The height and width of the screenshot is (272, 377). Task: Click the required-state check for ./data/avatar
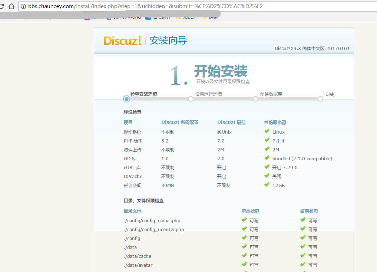(x=244, y=264)
